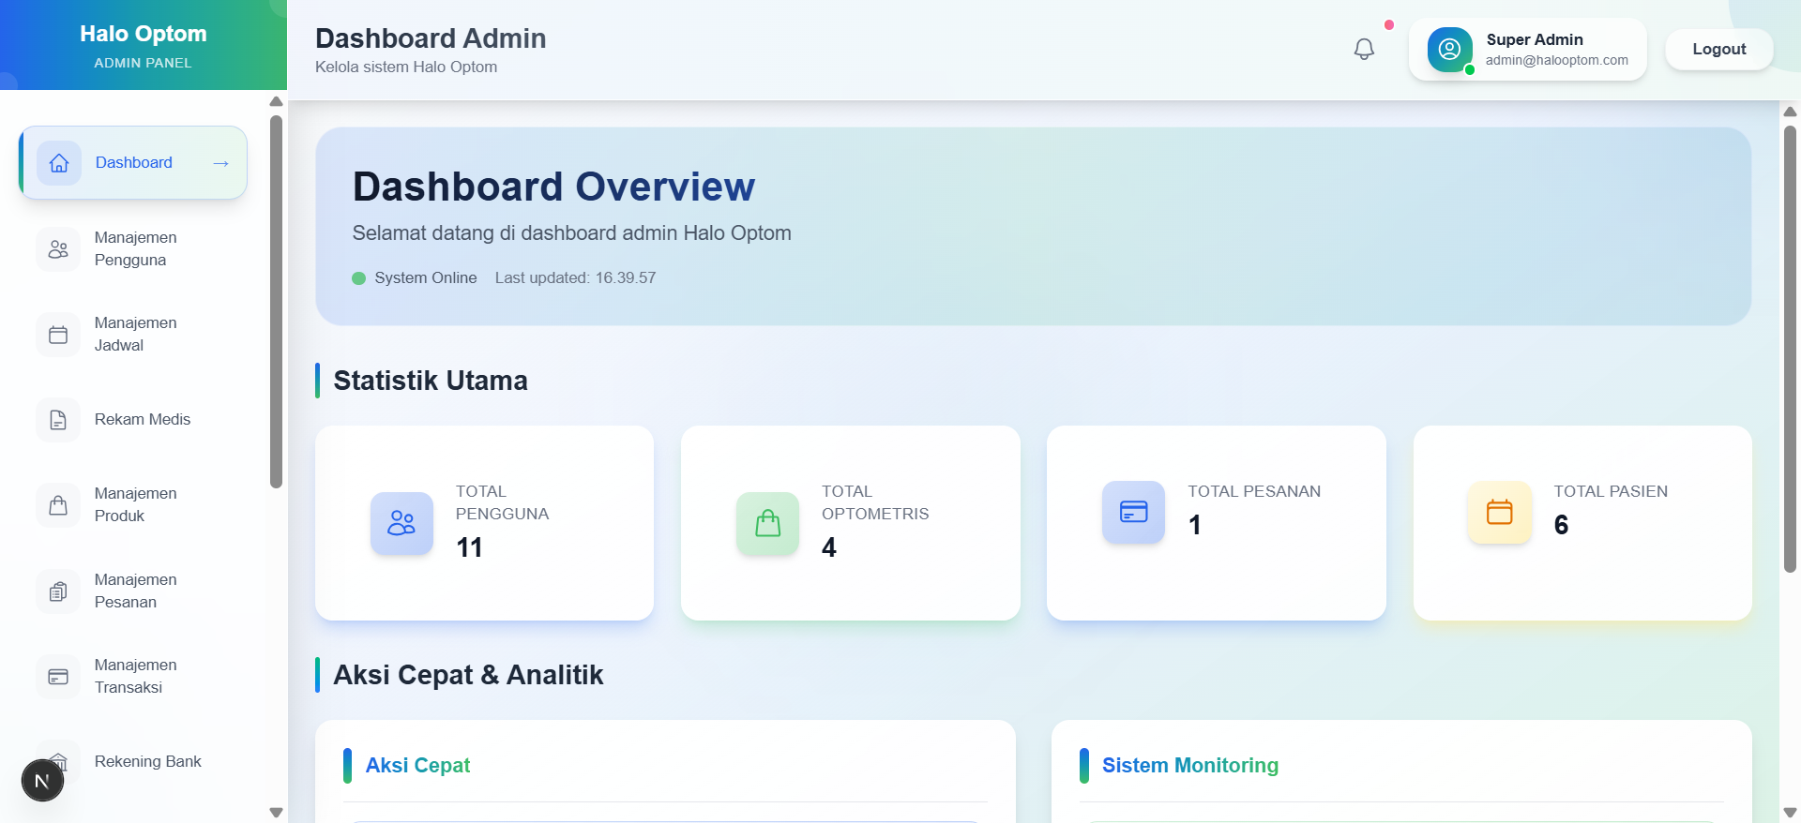The image size is (1801, 823).
Task: Click the Manajemen Pesanan clipboard icon
Action: tap(58, 591)
